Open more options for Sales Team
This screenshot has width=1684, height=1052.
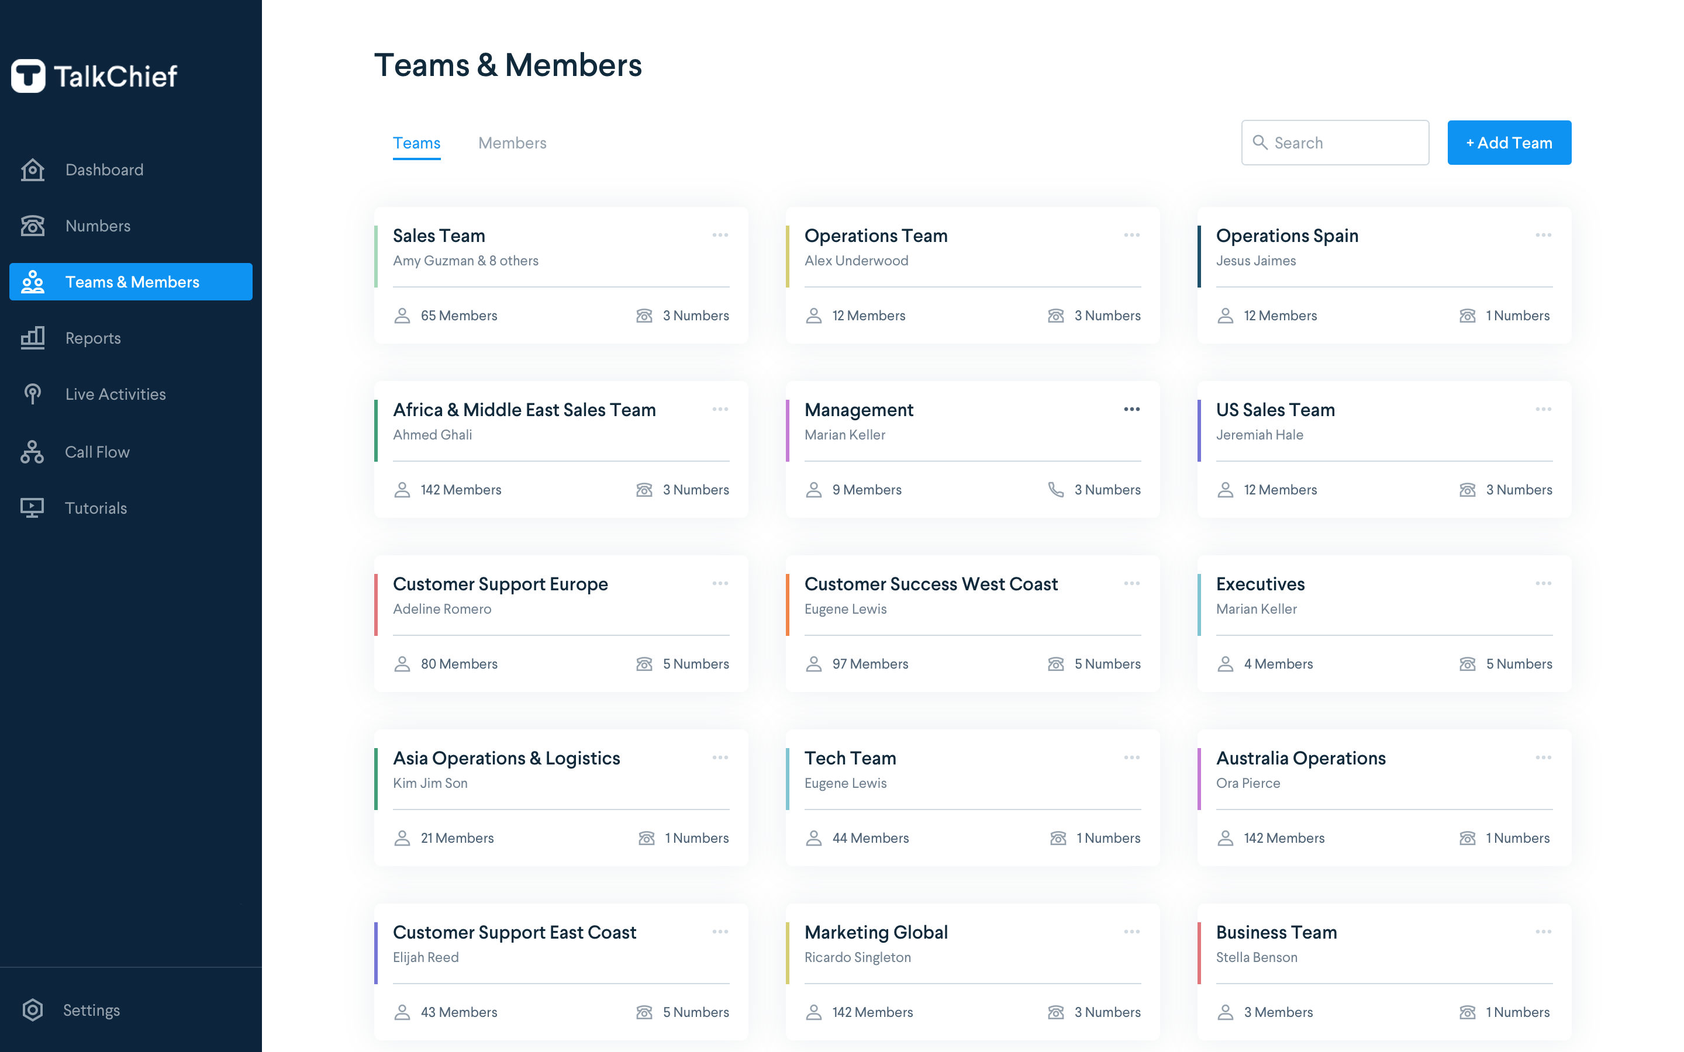pos(720,235)
